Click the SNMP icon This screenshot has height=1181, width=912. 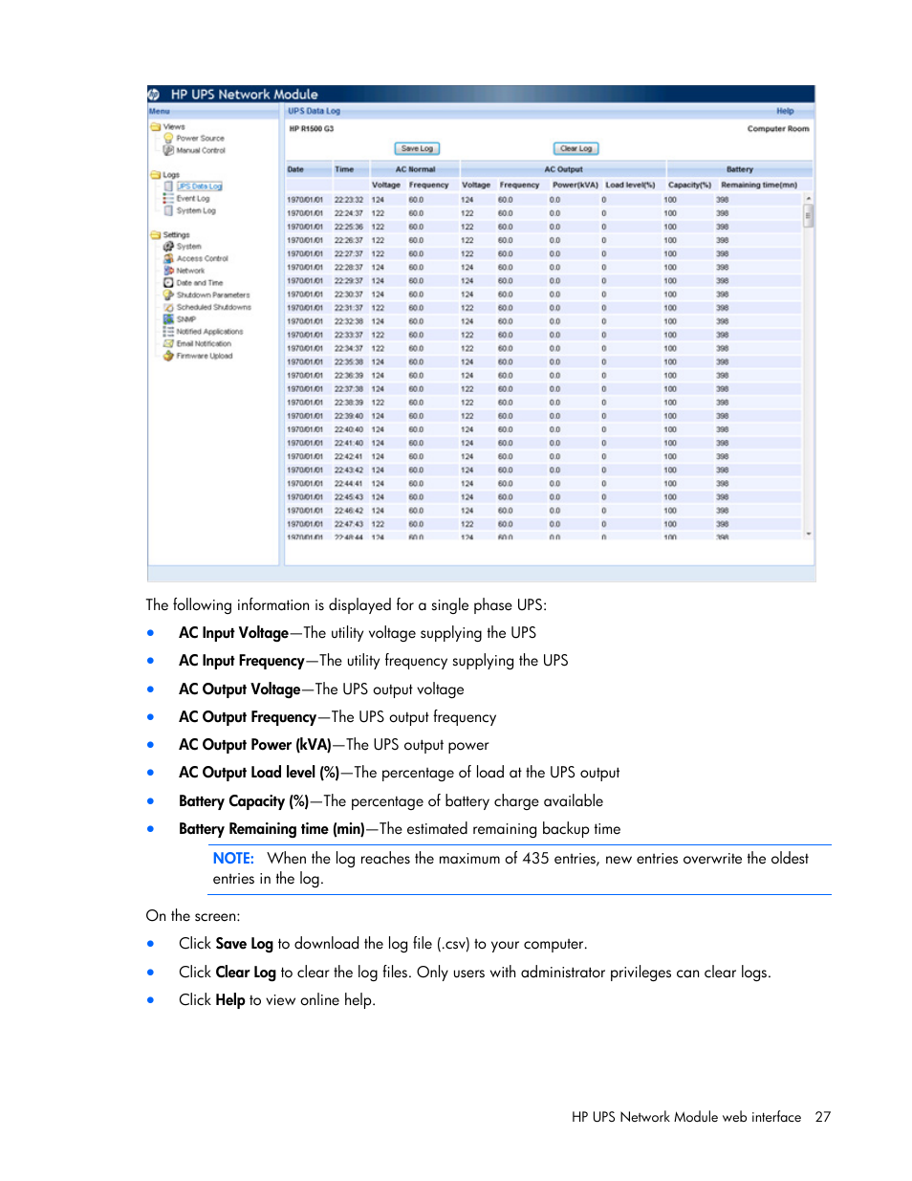168,319
